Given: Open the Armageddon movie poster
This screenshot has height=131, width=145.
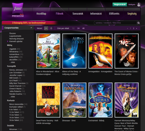Looking at the screenshot, I should pyautogui.click(x=100, y=51).
